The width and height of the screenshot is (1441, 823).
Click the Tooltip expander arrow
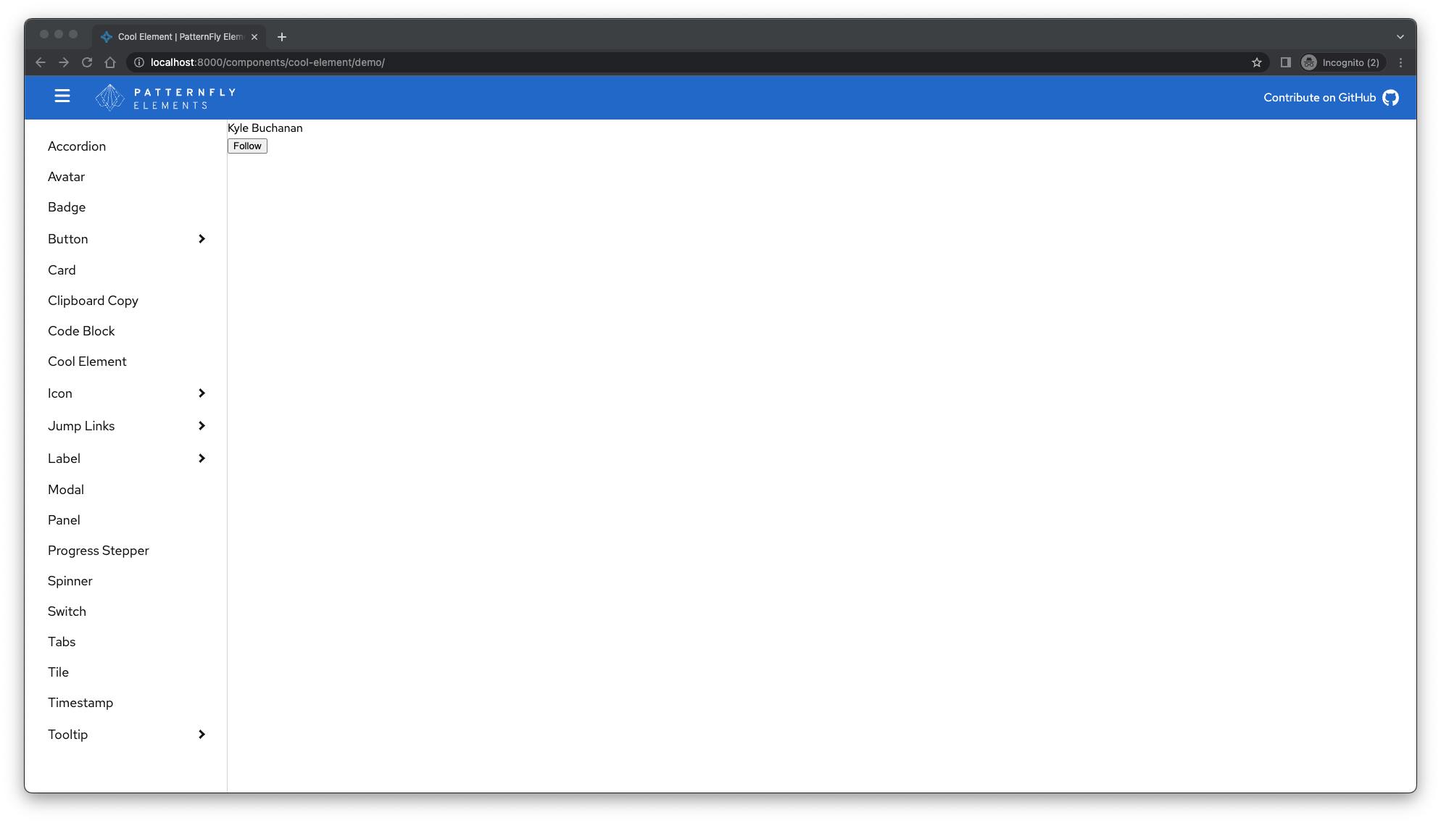pyautogui.click(x=203, y=734)
